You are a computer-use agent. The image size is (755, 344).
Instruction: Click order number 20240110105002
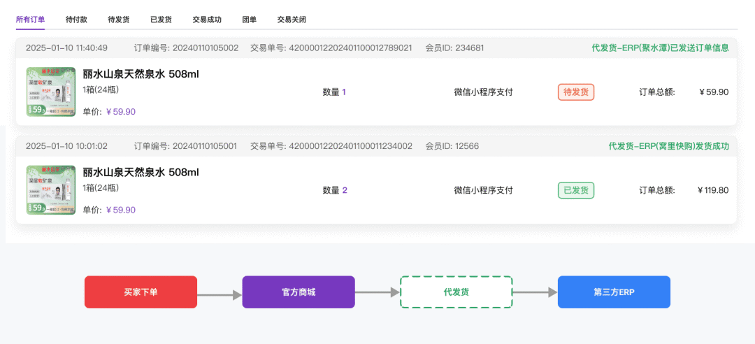[206, 48]
